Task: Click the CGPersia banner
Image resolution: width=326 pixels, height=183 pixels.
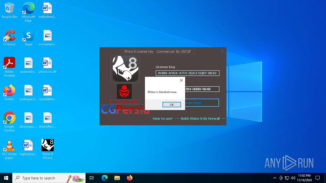Action: click(x=125, y=109)
